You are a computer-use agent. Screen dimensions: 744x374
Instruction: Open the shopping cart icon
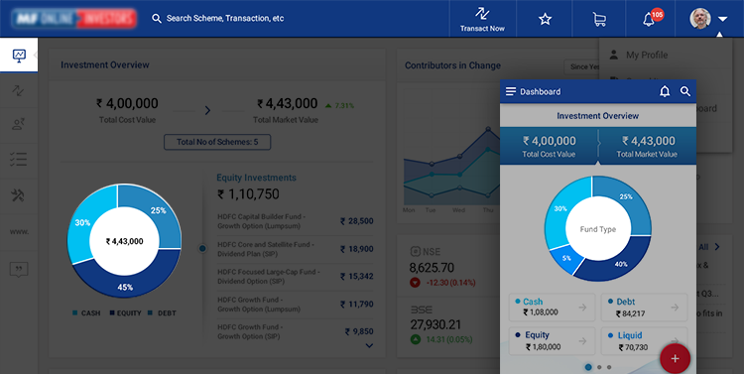coord(599,19)
